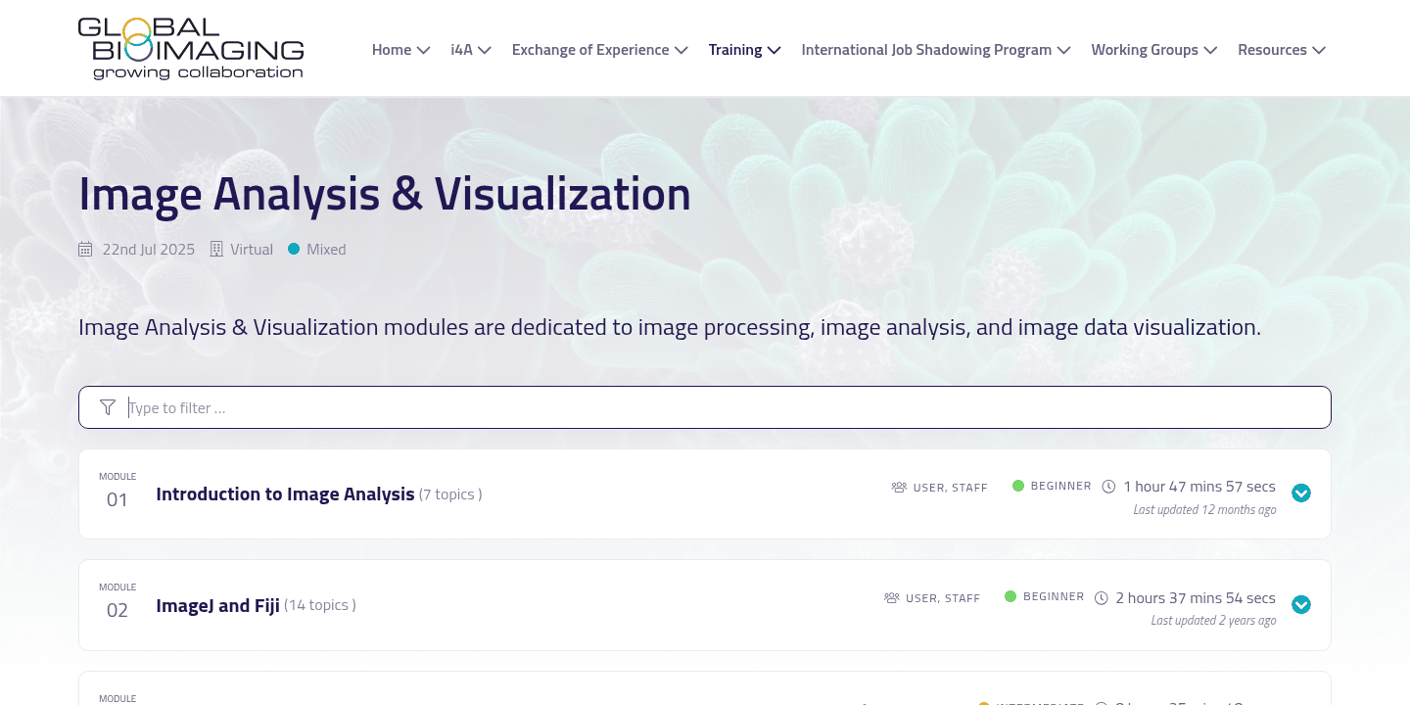Screen dimensions: 1410x705
Task: Click the Virtual location badge icon
Action: 215,249
